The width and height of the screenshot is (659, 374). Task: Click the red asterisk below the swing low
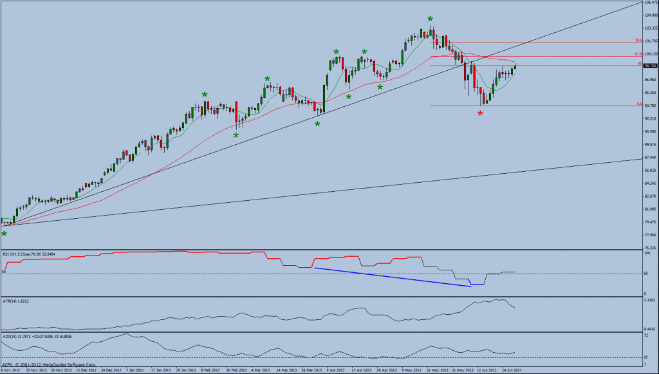[479, 112]
